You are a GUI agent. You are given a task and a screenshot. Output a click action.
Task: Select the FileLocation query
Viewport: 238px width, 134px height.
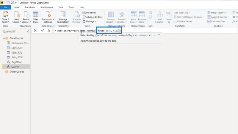point(18,43)
